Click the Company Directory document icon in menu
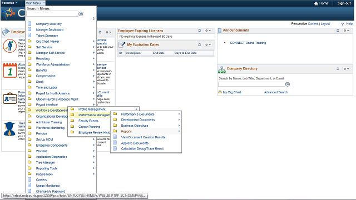This screenshot has height=200, width=356. tap(29, 23)
